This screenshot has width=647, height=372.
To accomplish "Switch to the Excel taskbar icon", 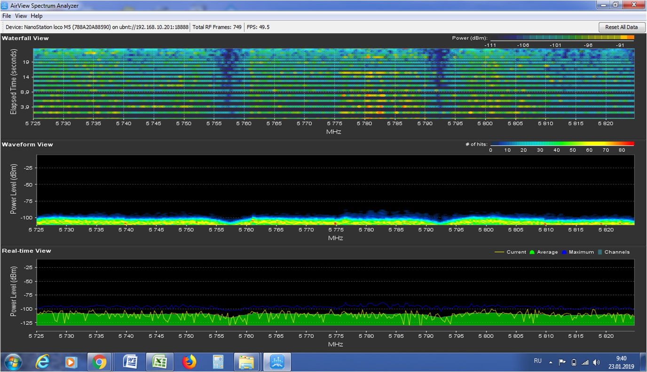I will [160, 362].
